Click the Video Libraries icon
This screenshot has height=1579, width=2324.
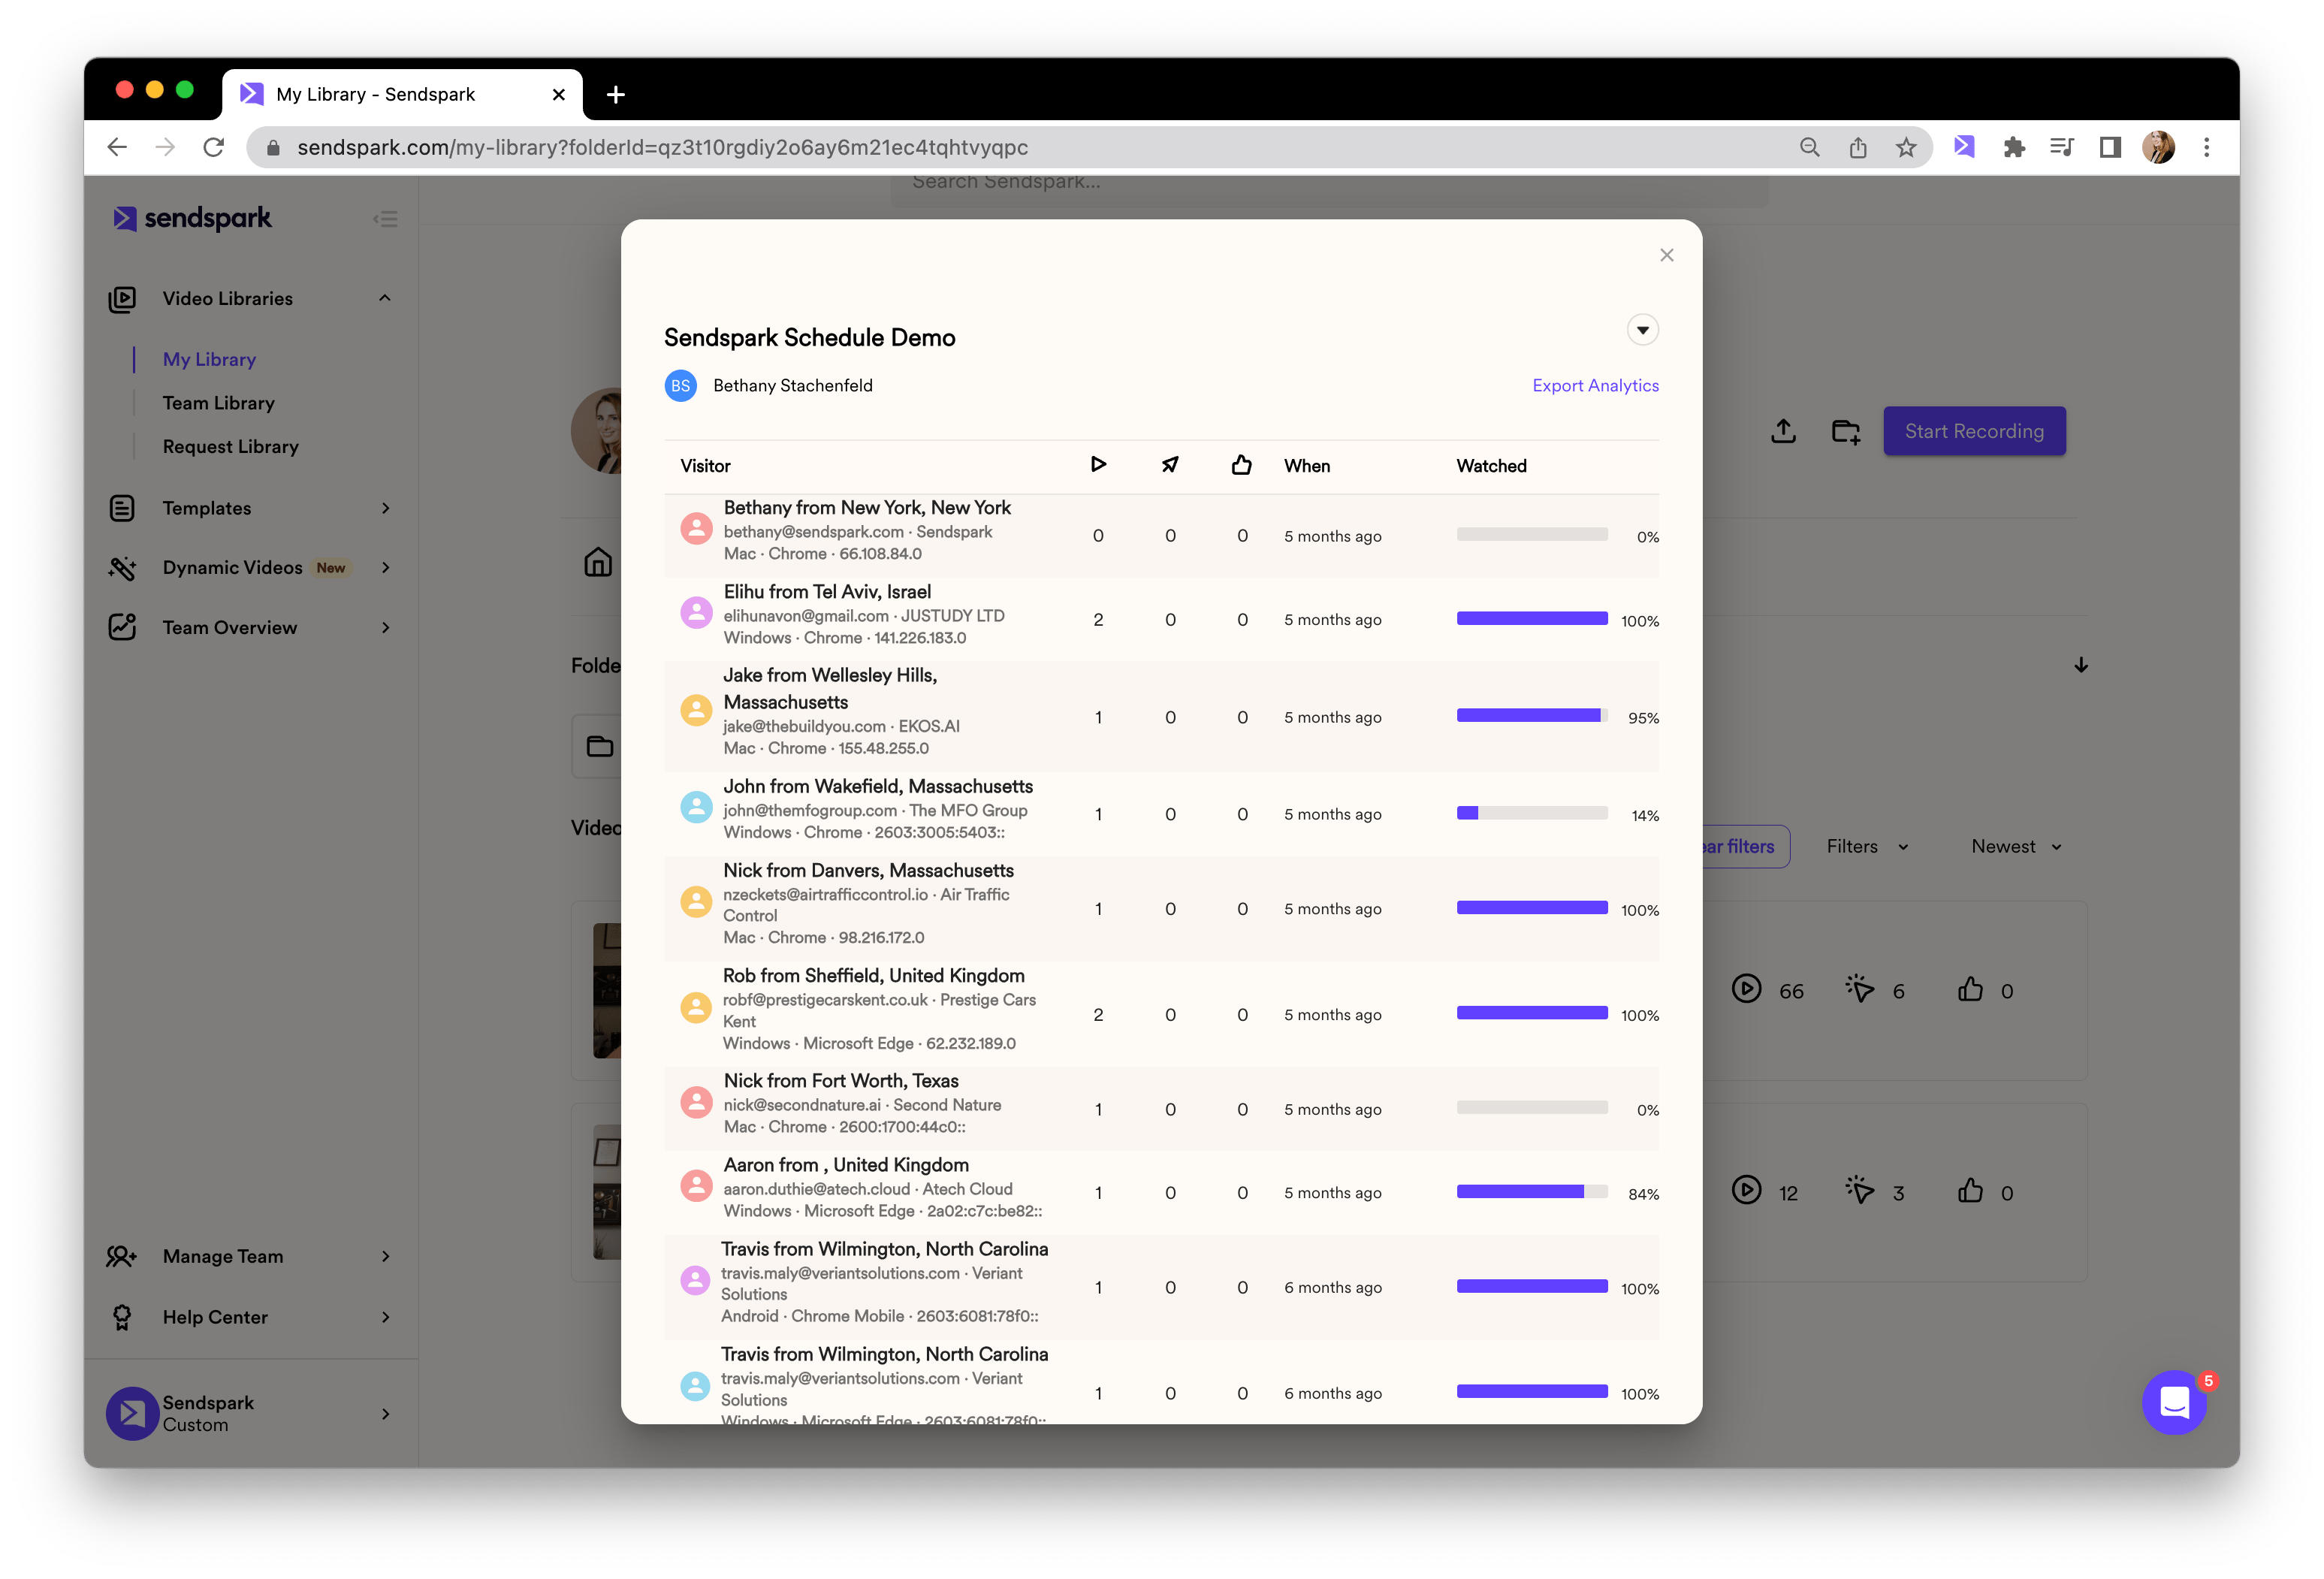point(122,299)
